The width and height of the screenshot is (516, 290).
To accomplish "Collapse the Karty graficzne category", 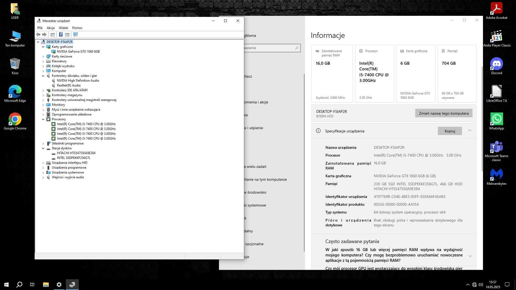I will click(x=43, y=47).
